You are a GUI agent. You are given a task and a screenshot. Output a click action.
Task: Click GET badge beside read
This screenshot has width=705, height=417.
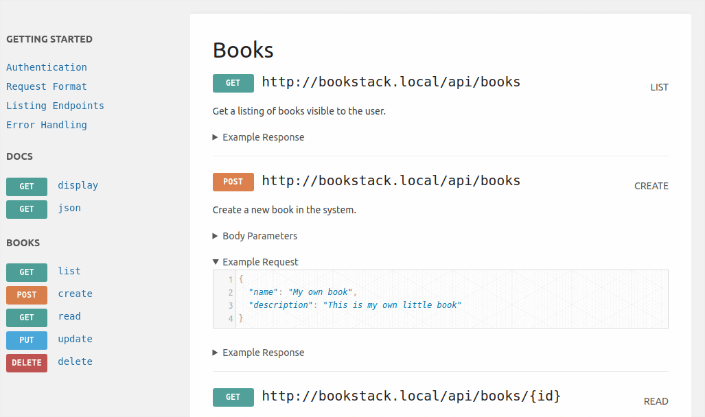27,318
